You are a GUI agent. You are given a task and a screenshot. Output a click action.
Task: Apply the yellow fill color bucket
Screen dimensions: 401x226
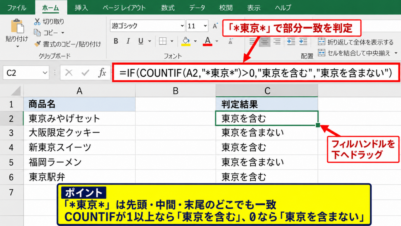pyautogui.click(x=186, y=41)
